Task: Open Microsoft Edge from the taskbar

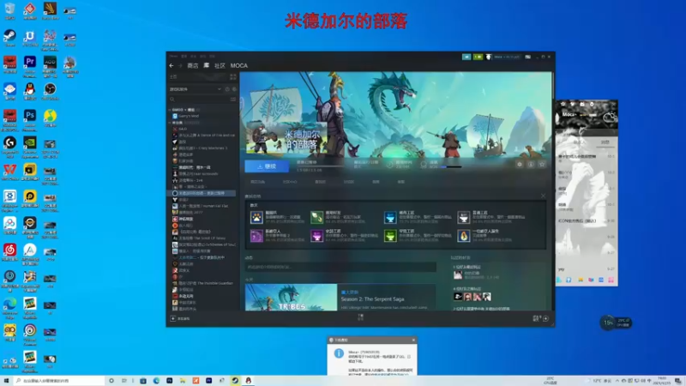Action: point(156,381)
